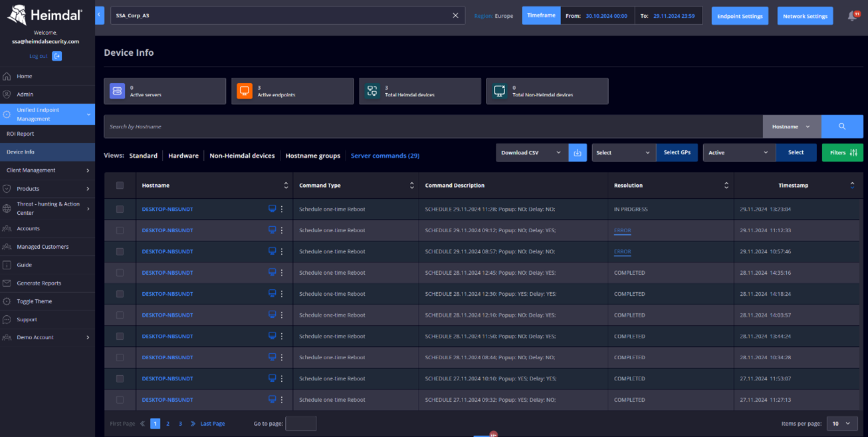Open three-dot menu in 11:27:13 row
Image resolution: width=868 pixels, height=437 pixels.
click(282, 400)
